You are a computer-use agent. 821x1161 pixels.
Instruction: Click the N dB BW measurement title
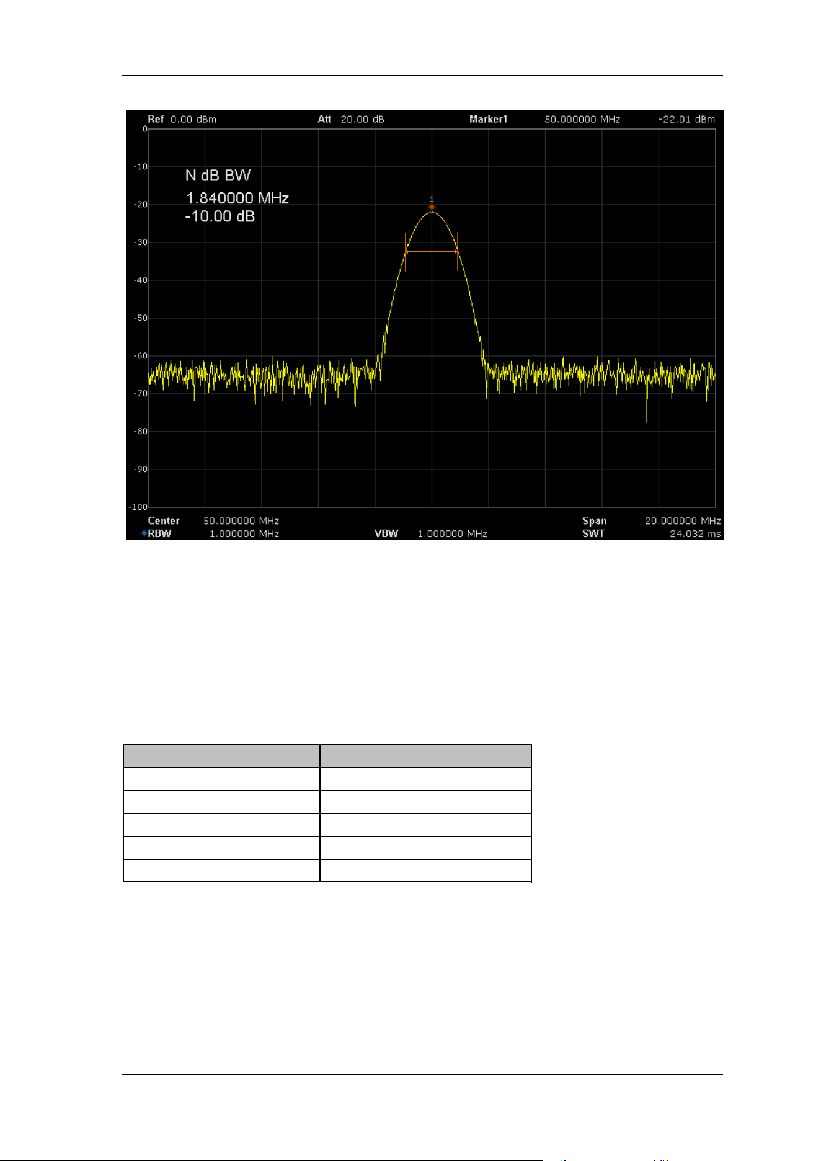pos(218,176)
